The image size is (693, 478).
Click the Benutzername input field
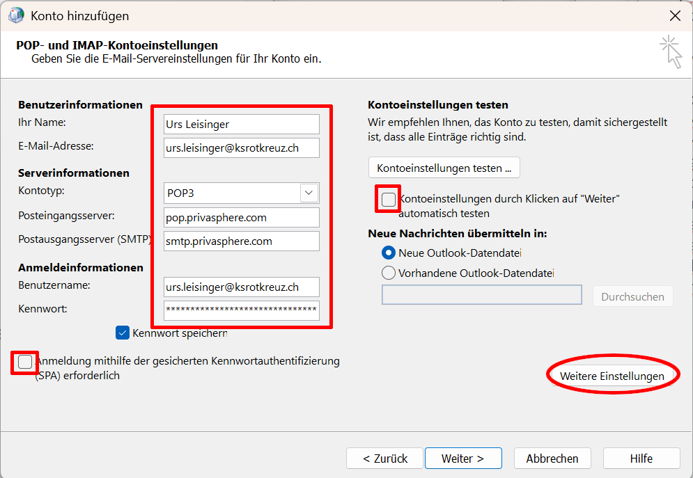tap(241, 287)
